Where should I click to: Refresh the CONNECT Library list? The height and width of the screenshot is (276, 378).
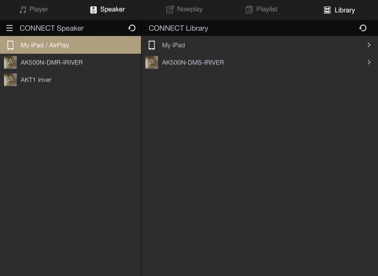(363, 28)
